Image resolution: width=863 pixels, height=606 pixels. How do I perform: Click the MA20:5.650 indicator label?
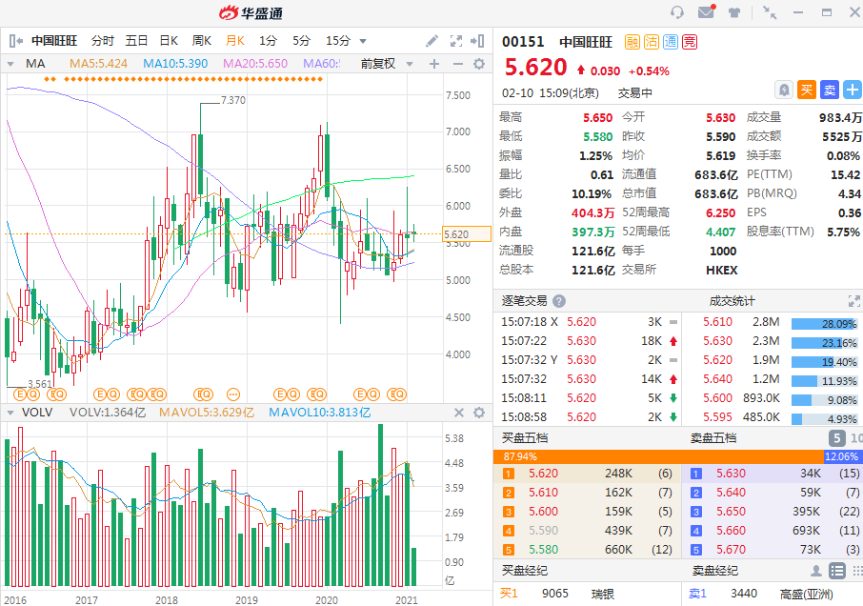click(x=255, y=64)
